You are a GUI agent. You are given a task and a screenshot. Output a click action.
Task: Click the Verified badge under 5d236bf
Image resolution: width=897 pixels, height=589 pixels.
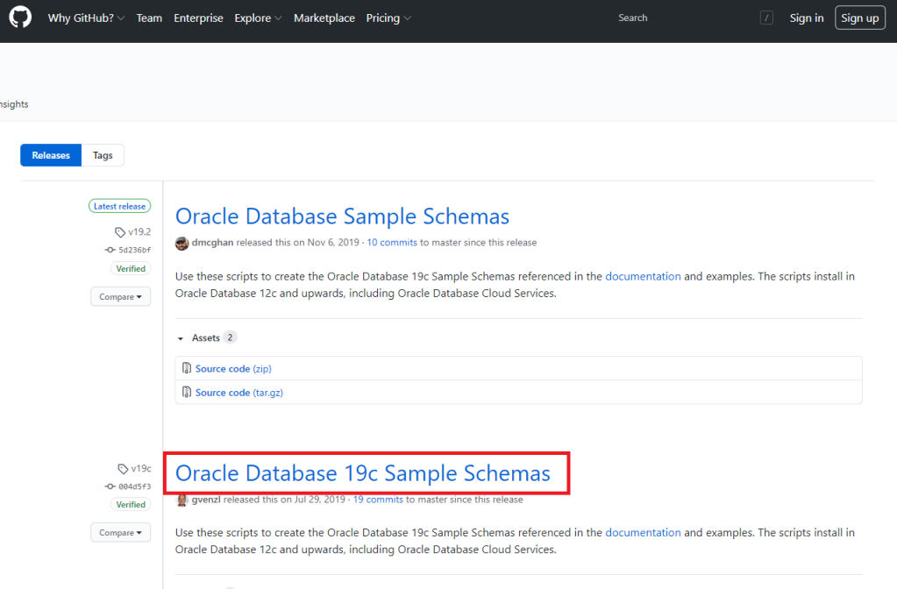click(131, 269)
